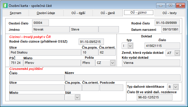Click the Rodné číslo cizince (přidělené OSSZ) label

(x=38, y=41)
